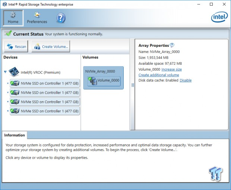Viewport: 231px width, 190px height.
Task: Click the Intel logo
Action: tap(219, 17)
